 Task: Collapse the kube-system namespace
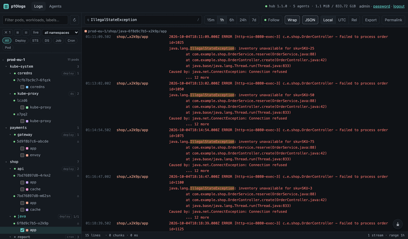pos(6,66)
